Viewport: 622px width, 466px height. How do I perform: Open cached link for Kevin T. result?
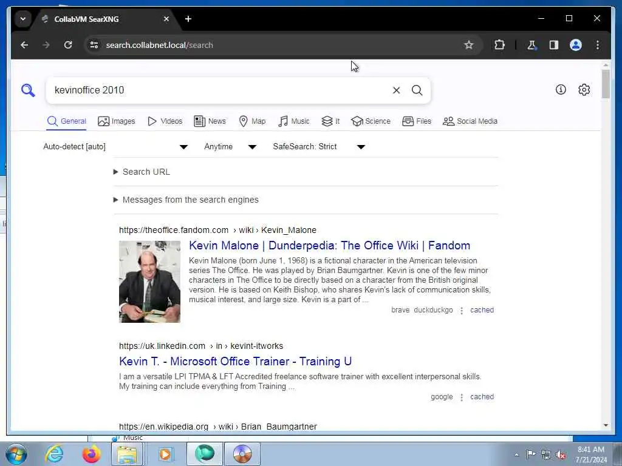482,397
